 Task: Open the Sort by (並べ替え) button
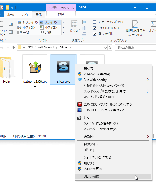click(x=75, y=27)
